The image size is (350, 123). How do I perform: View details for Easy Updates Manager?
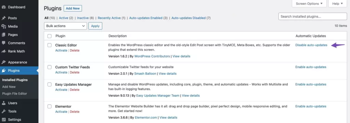pyautogui.click(x=191, y=96)
